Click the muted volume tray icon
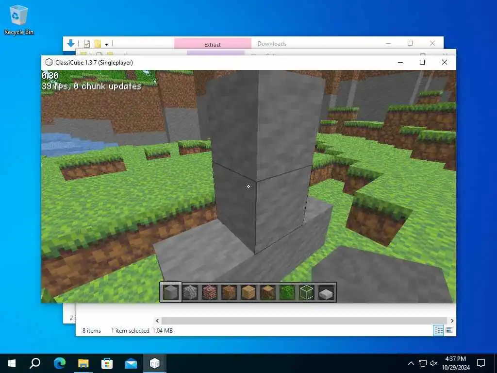497x373 pixels. point(434,363)
